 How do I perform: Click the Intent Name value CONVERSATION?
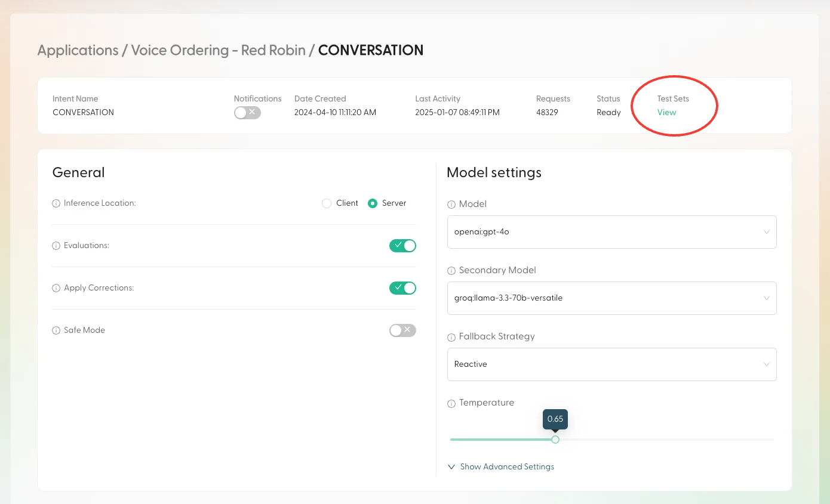click(x=83, y=112)
